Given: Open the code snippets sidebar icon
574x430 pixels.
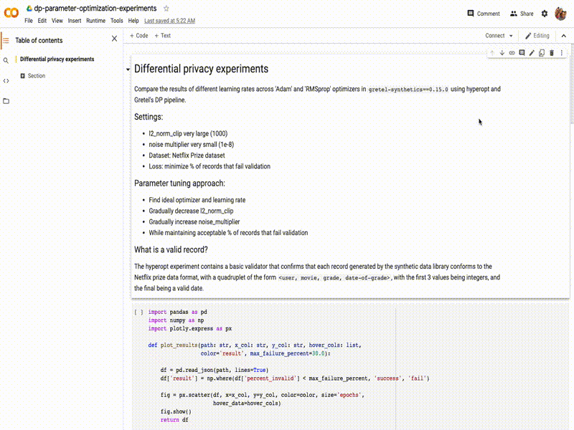Looking at the screenshot, I should coord(6,81).
